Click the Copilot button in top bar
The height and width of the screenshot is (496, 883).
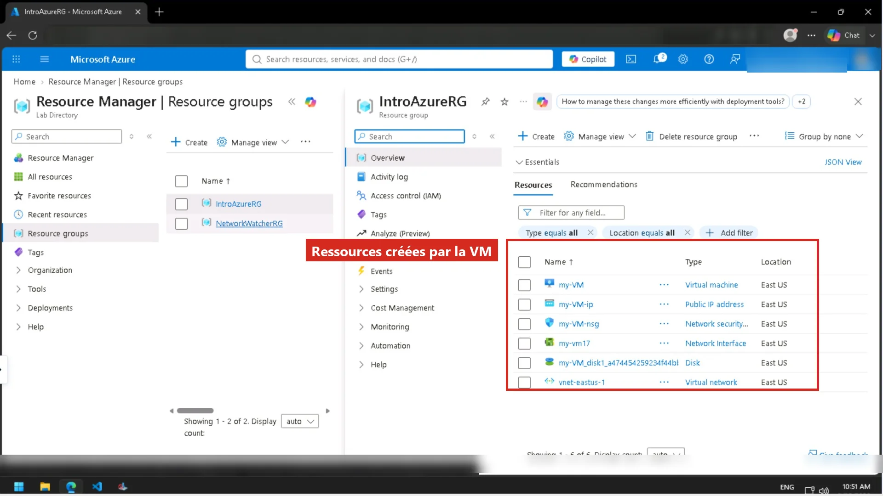tap(588, 59)
